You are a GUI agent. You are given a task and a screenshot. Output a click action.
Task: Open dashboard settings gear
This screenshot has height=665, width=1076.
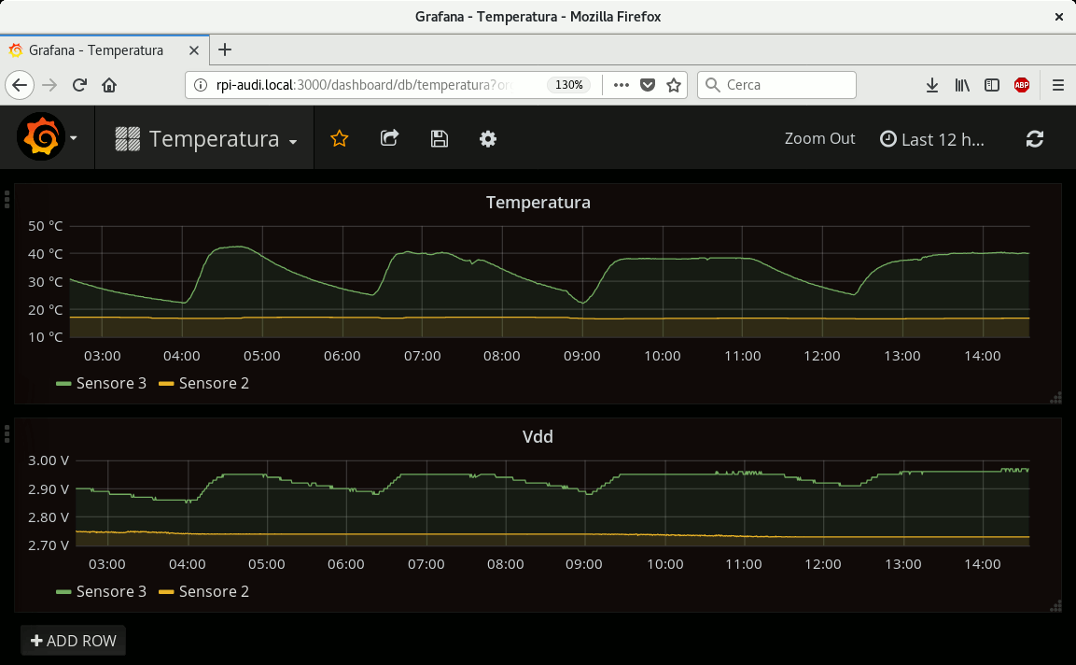click(x=488, y=139)
